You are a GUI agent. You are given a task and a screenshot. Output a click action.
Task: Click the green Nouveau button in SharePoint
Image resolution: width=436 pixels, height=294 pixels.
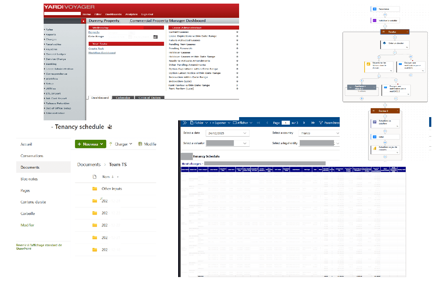pyautogui.click(x=90, y=144)
